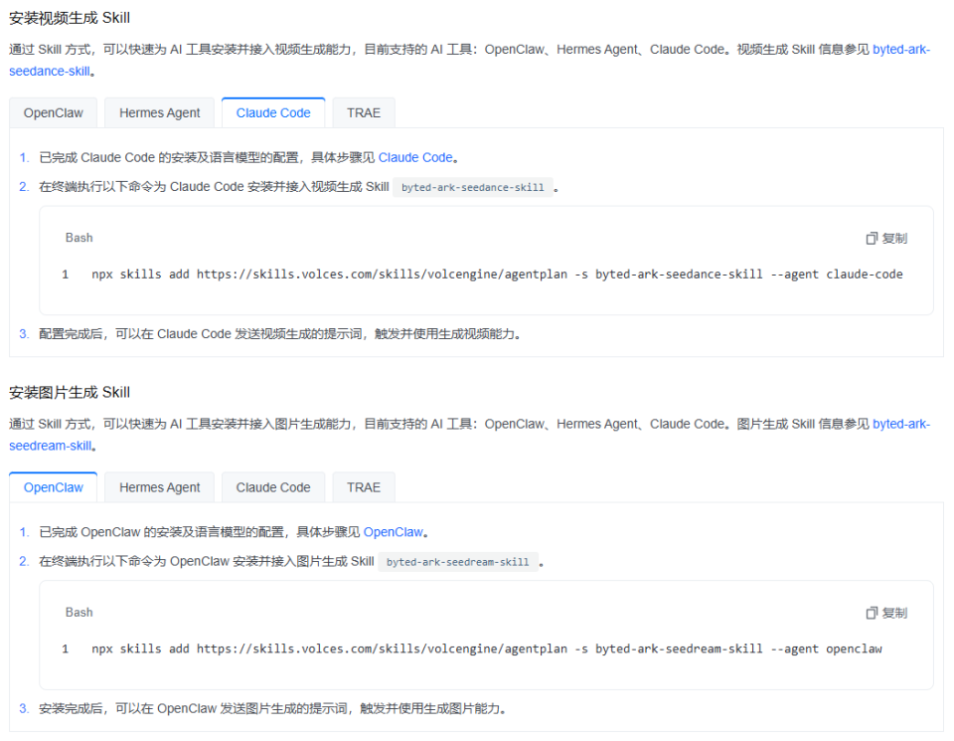954x741 pixels.
Task: Switch to Claude Code tab in image Skill section
Action: click(273, 487)
